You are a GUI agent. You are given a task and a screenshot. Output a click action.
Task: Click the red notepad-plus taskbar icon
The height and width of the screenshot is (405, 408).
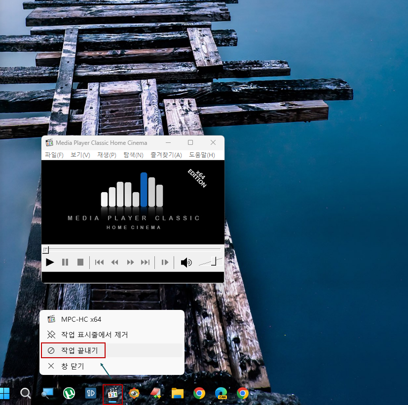pyautogui.click(x=156, y=393)
